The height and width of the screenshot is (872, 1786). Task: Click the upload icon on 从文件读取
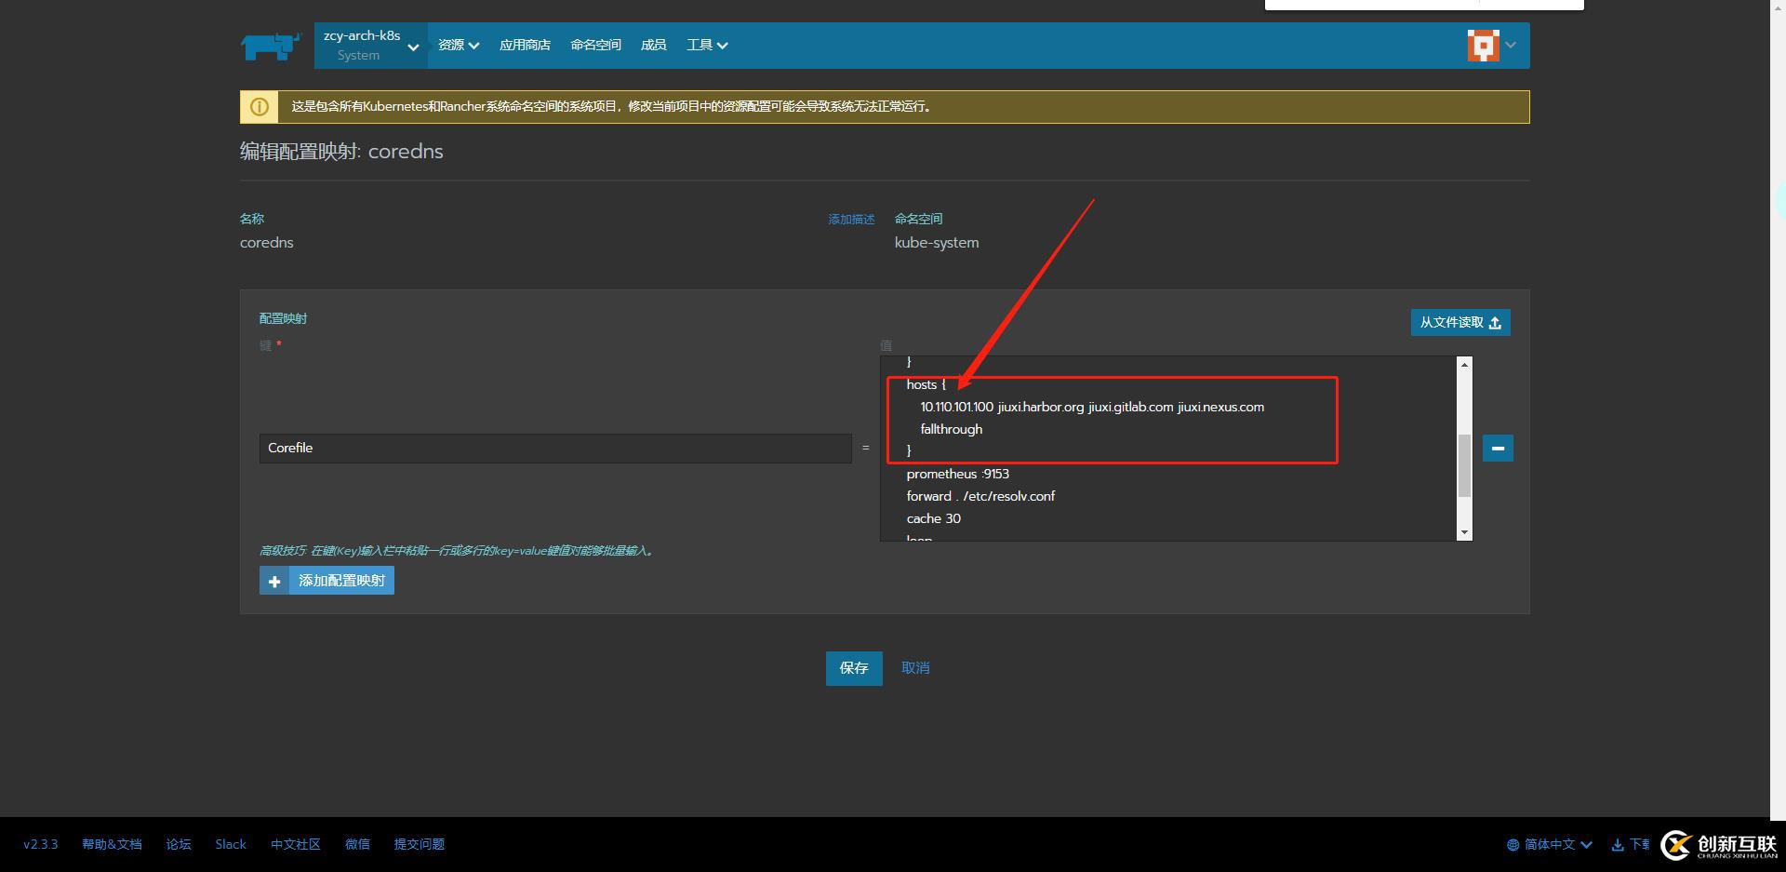click(1495, 323)
